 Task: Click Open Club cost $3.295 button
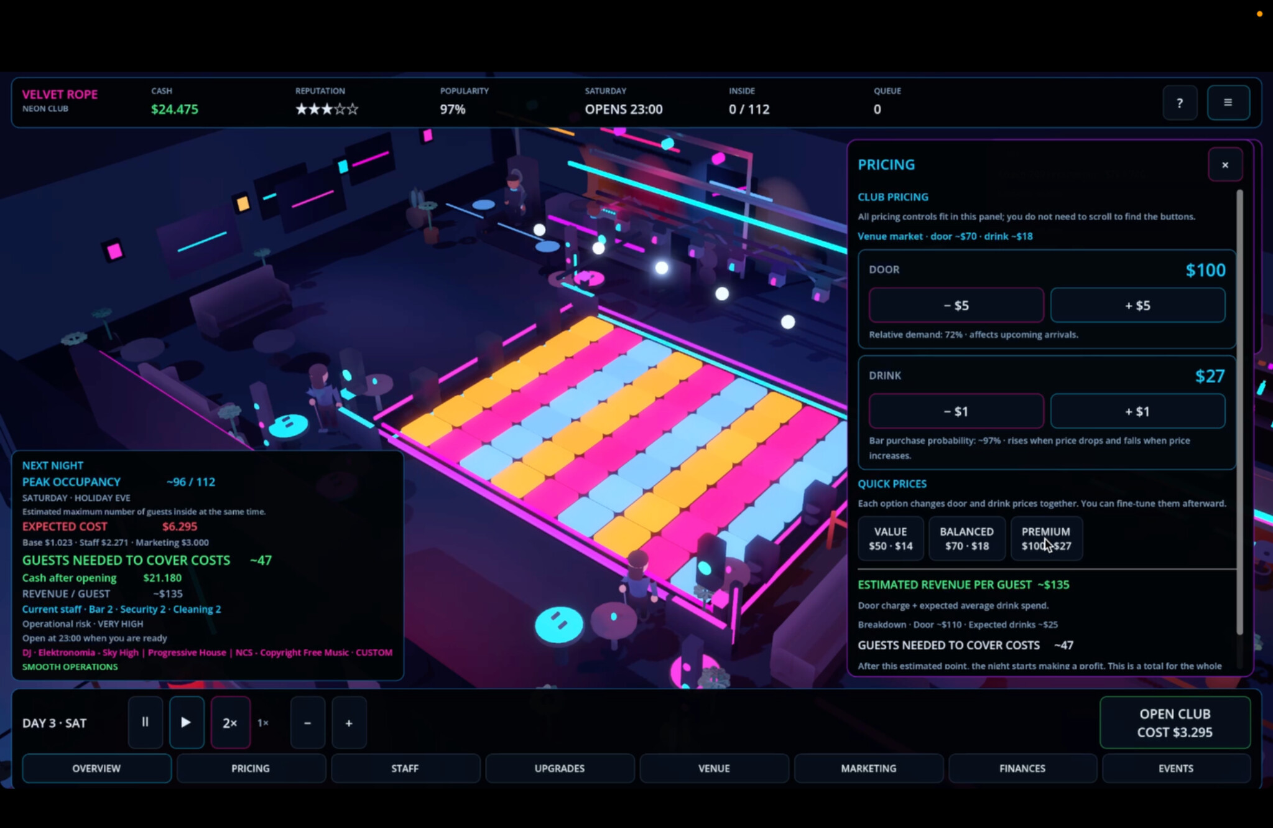1175,722
